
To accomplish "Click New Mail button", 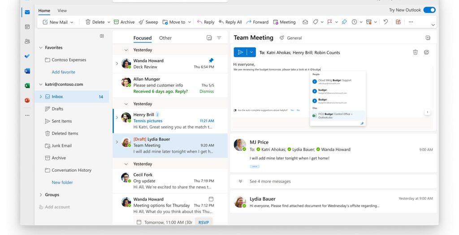I will pos(55,22).
